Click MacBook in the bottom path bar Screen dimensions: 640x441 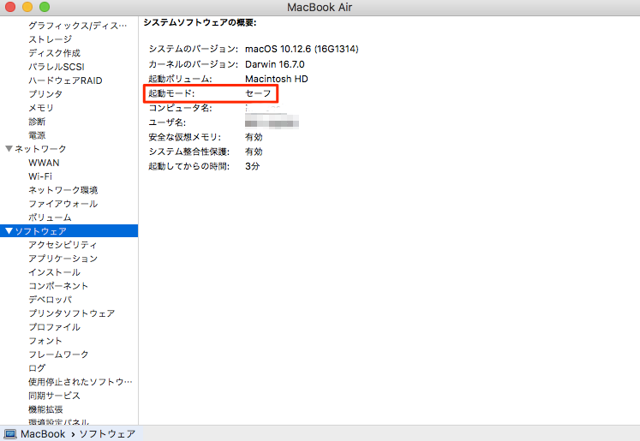[43, 433]
